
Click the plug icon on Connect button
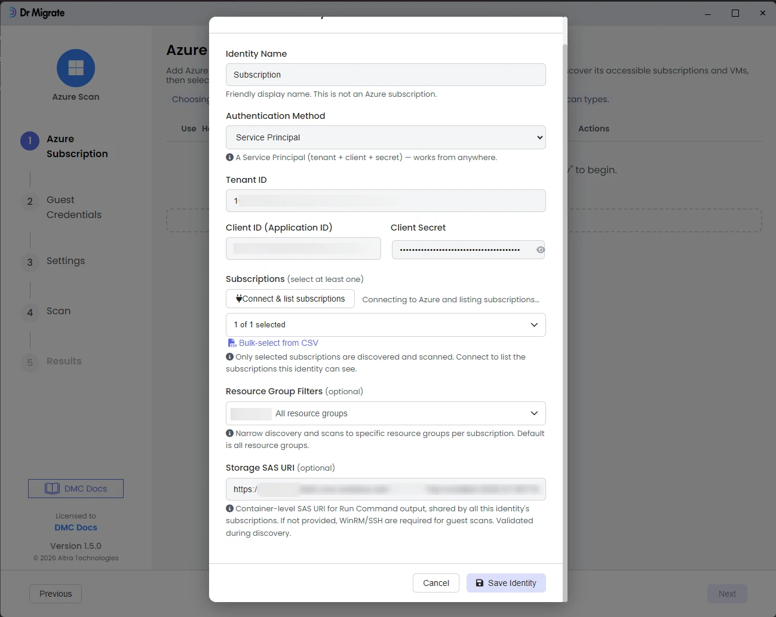click(239, 299)
